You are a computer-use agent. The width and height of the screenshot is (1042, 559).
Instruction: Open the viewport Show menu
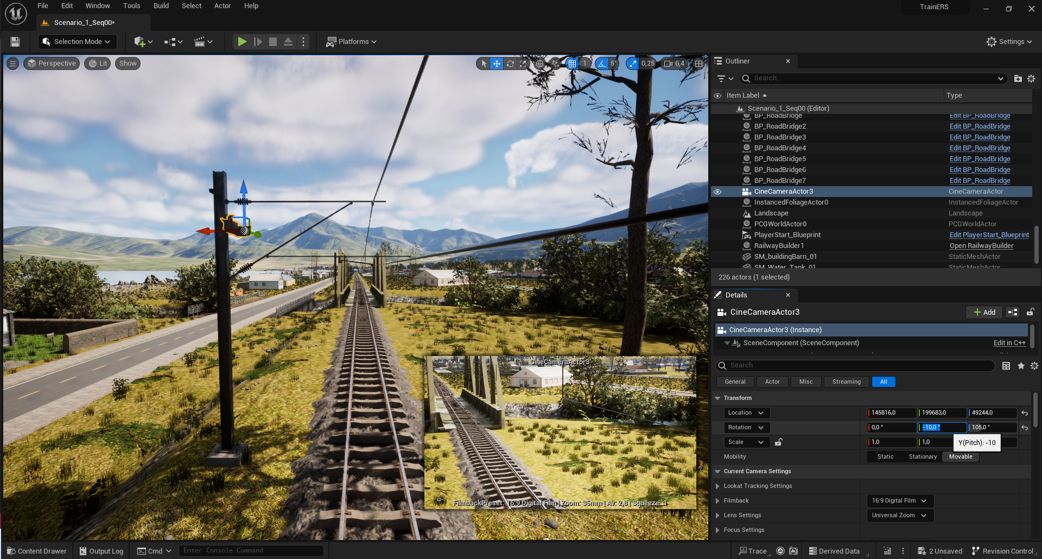point(128,63)
